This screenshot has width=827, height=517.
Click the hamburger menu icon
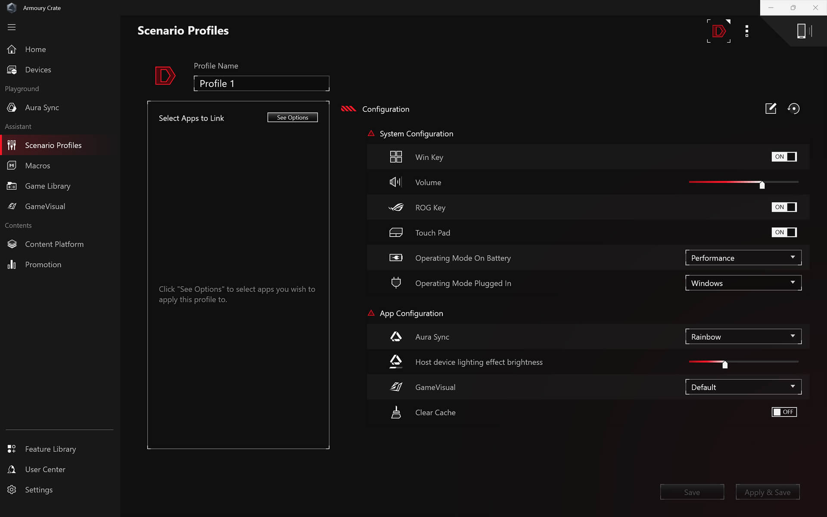tap(12, 27)
